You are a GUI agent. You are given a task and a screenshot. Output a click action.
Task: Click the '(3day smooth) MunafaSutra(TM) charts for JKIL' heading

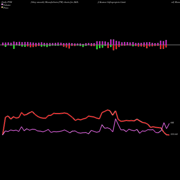click(x=54, y=2)
